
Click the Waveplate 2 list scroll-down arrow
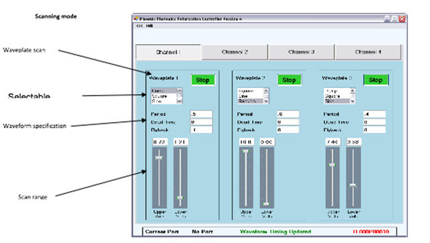[x=266, y=101]
